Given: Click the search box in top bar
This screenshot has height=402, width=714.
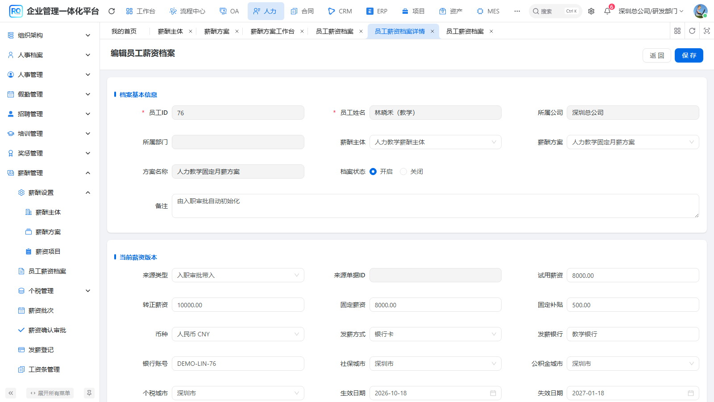Looking at the screenshot, I should click(x=555, y=11).
